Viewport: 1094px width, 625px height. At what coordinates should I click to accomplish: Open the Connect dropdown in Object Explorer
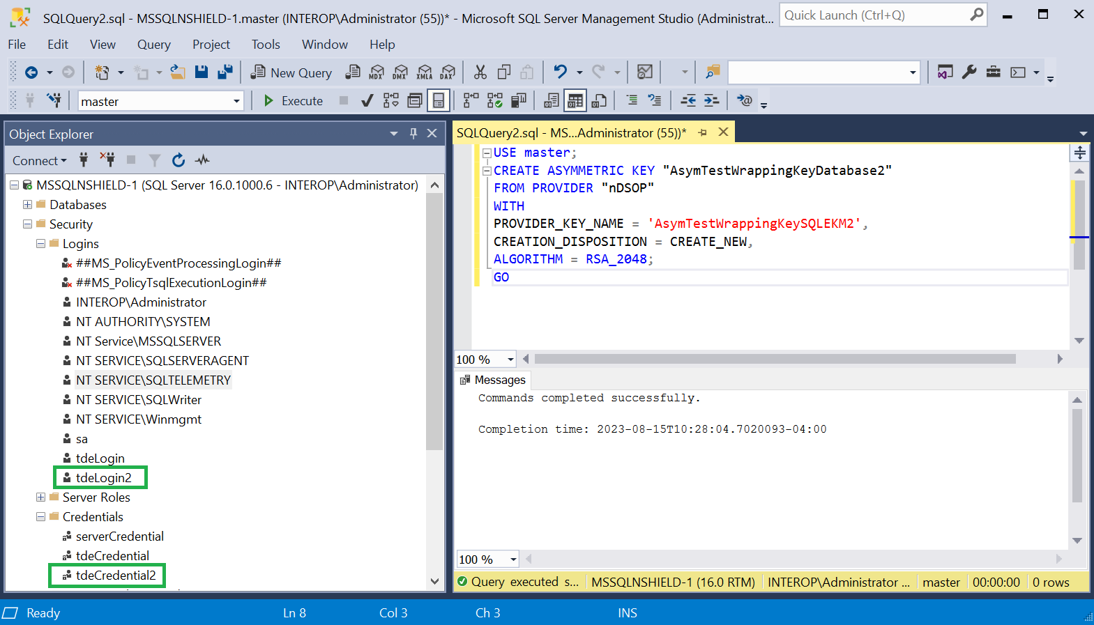click(x=39, y=161)
